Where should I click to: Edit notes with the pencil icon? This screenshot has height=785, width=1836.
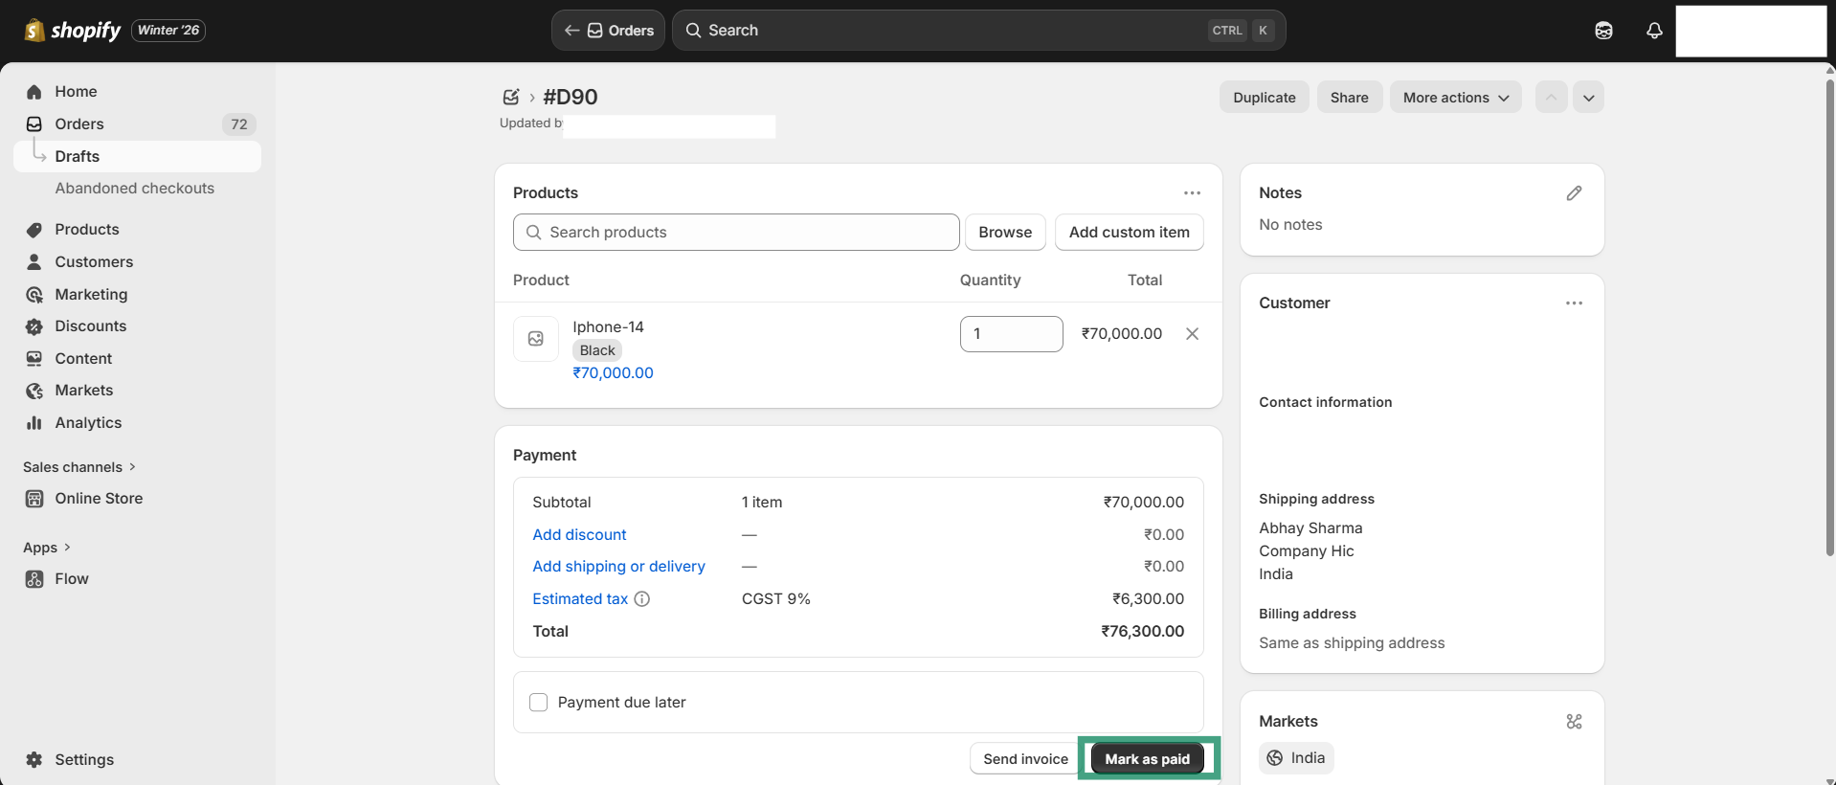click(1574, 193)
